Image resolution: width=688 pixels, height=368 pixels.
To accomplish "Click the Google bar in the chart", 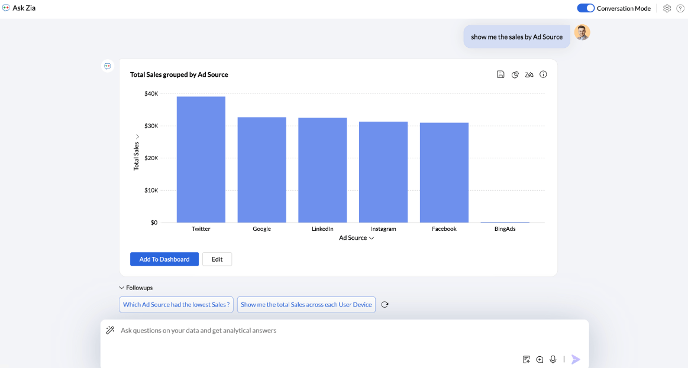I will [262, 170].
